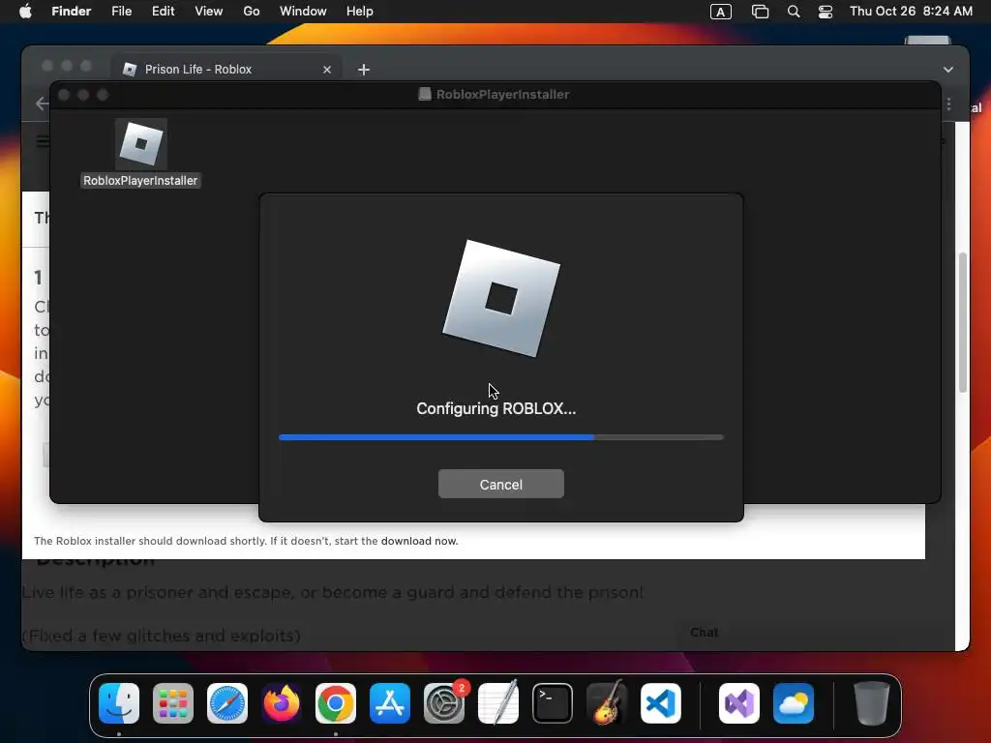Open the Help menu
The width and height of the screenshot is (991, 743).
[x=360, y=12]
